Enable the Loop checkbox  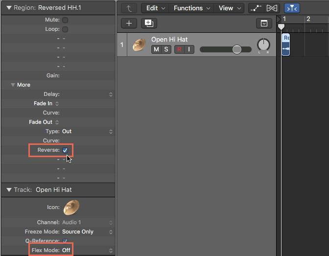click(65, 29)
